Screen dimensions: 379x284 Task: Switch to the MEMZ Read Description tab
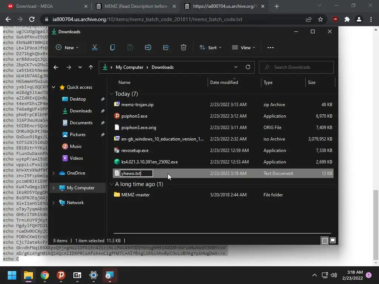coord(136,6)
